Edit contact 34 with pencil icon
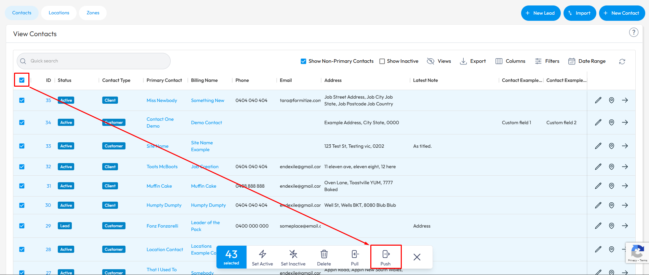 coord(598,122)
